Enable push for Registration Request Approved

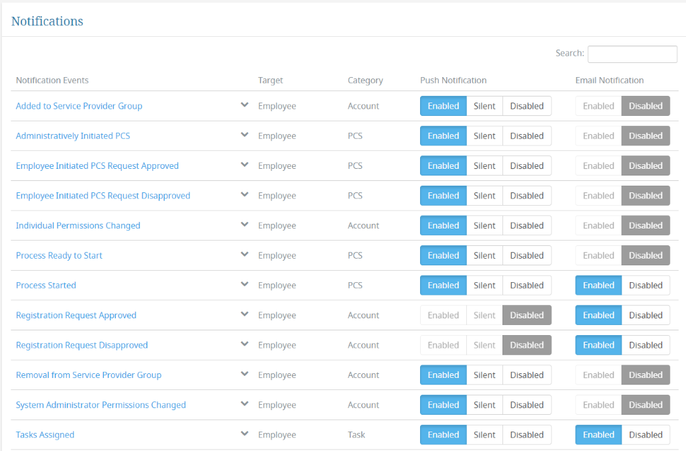point(443,315)
